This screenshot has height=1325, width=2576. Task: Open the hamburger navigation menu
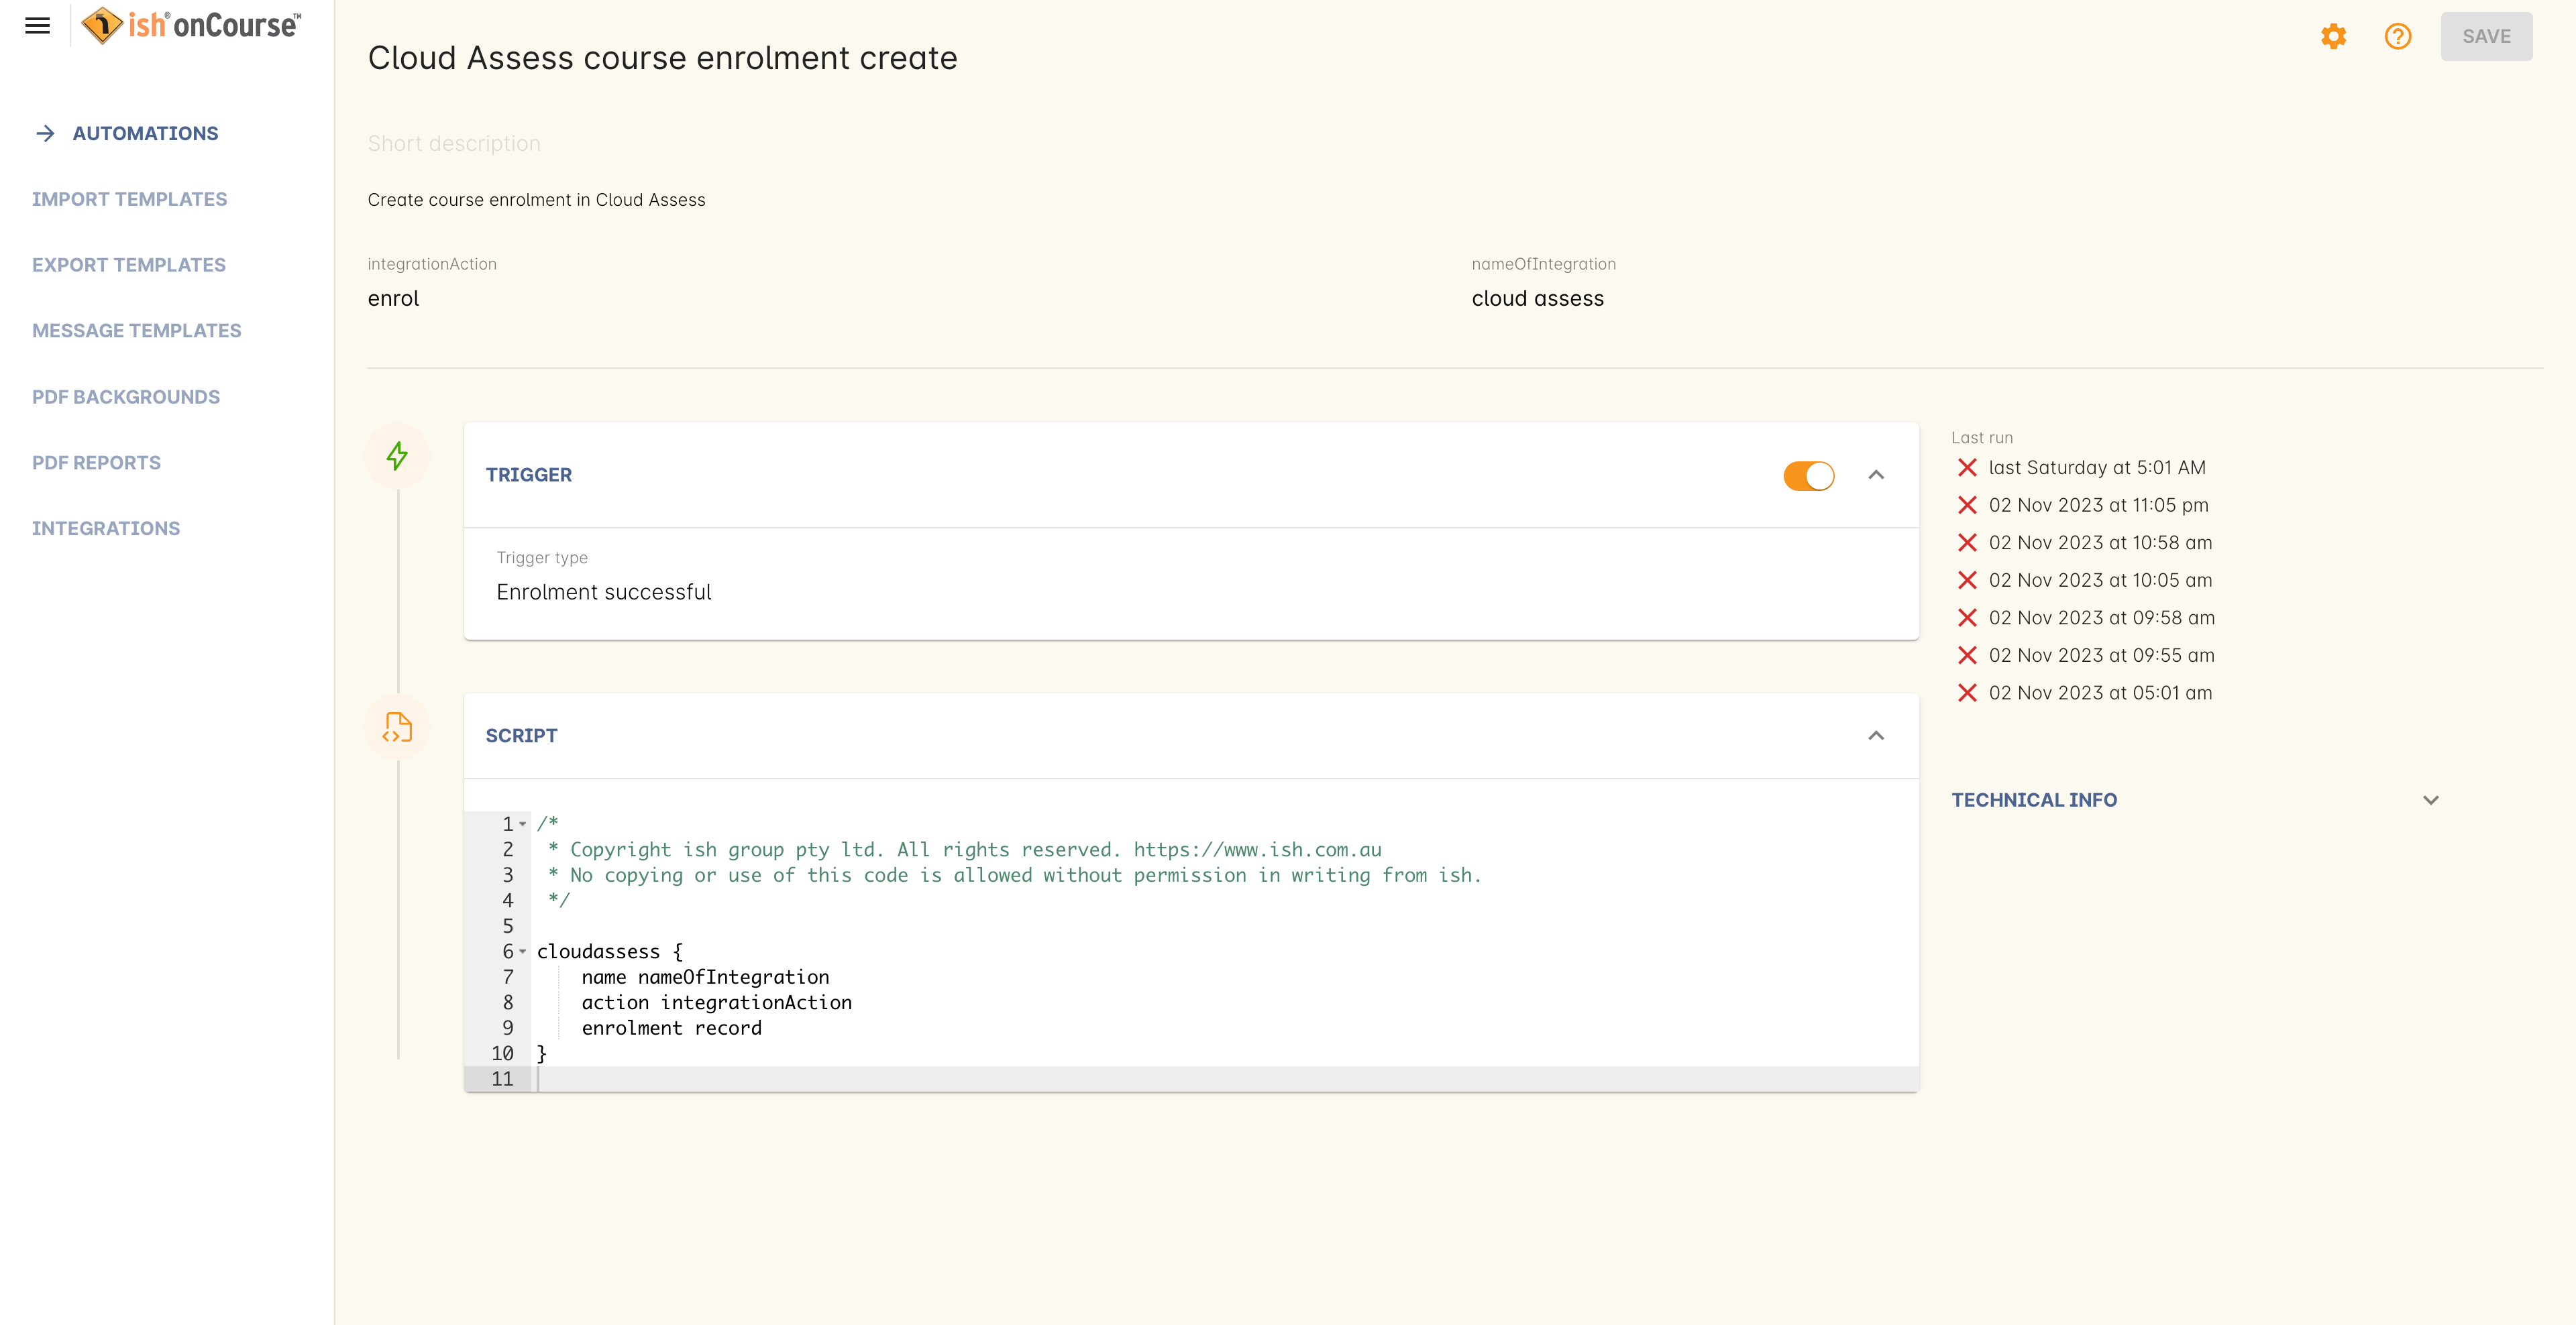[x=37, y=26]
